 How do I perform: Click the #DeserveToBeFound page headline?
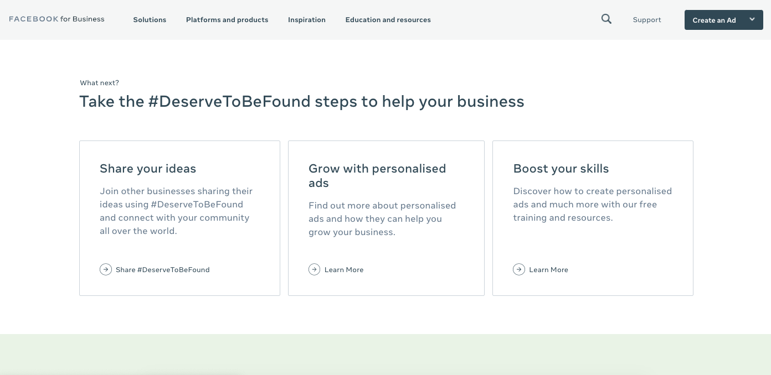click(302, 102)
